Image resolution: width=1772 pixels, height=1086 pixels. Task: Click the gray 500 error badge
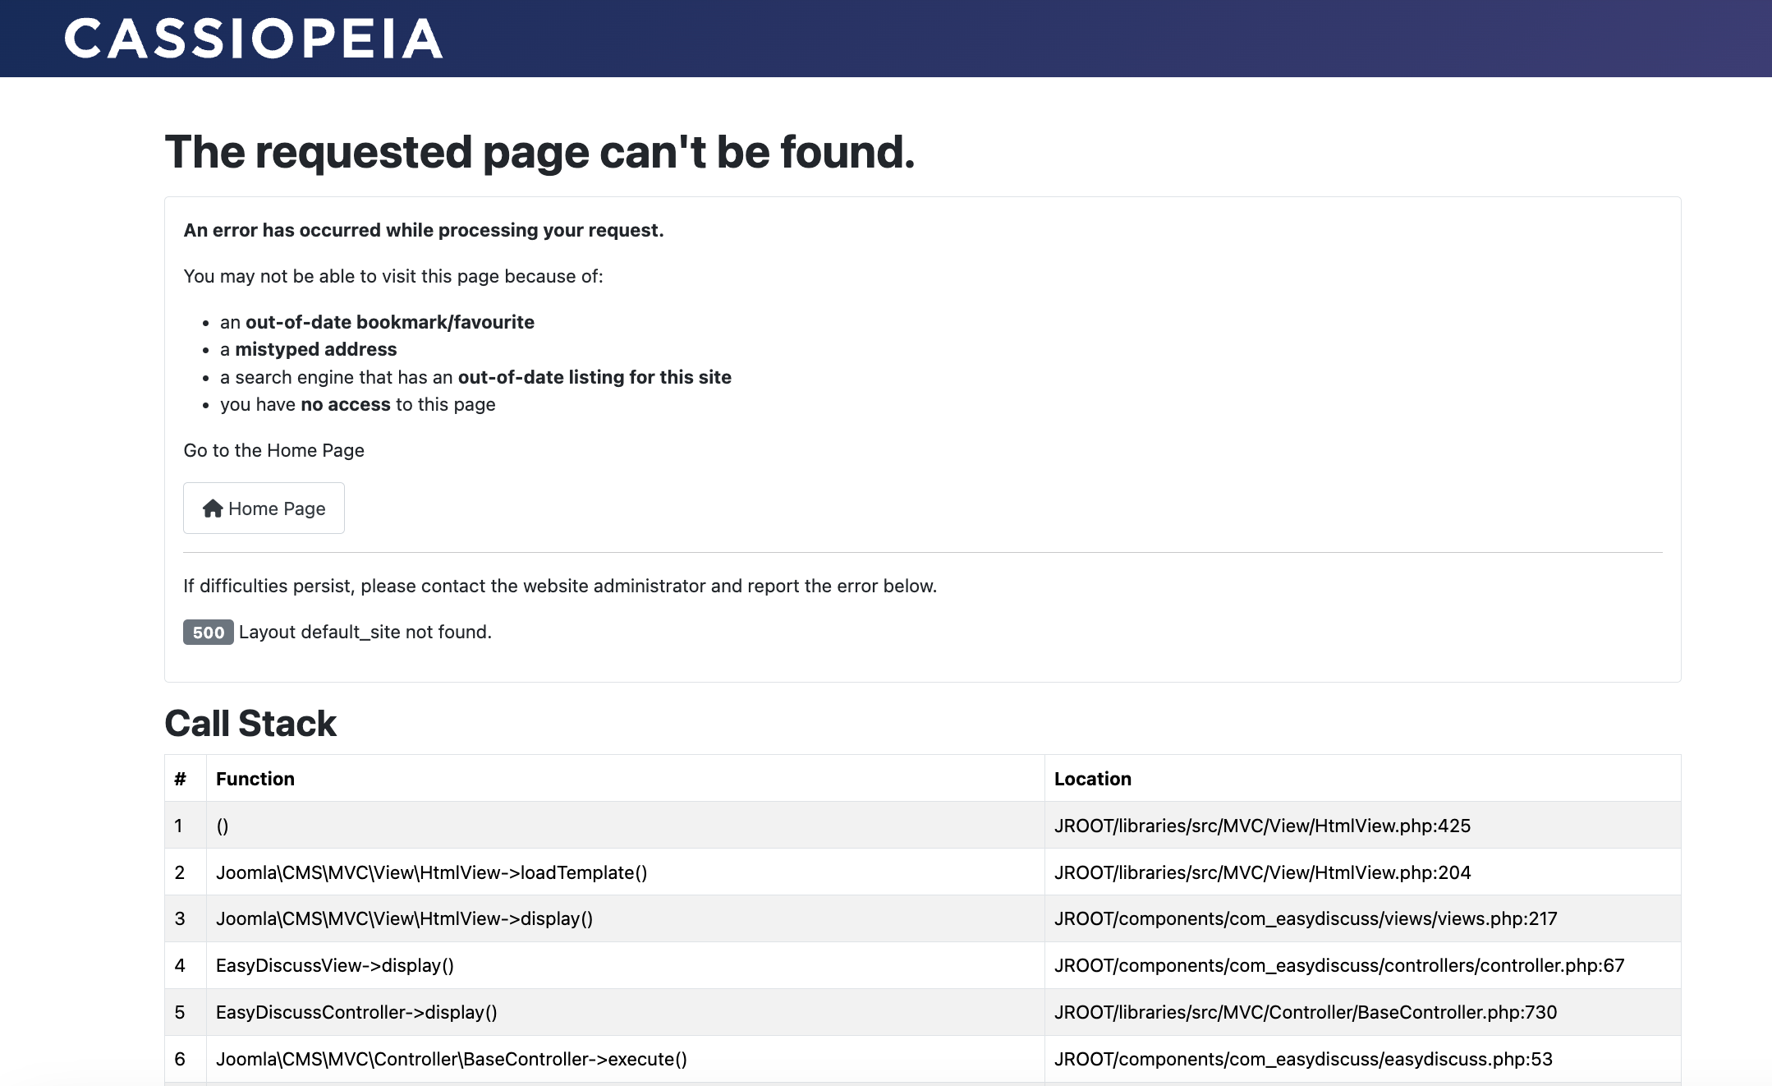(208, 632)
